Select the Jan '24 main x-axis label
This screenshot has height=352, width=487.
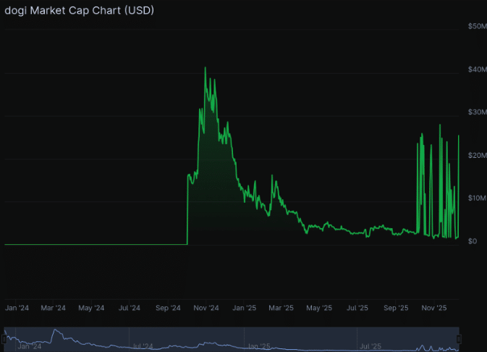(16, 308)
